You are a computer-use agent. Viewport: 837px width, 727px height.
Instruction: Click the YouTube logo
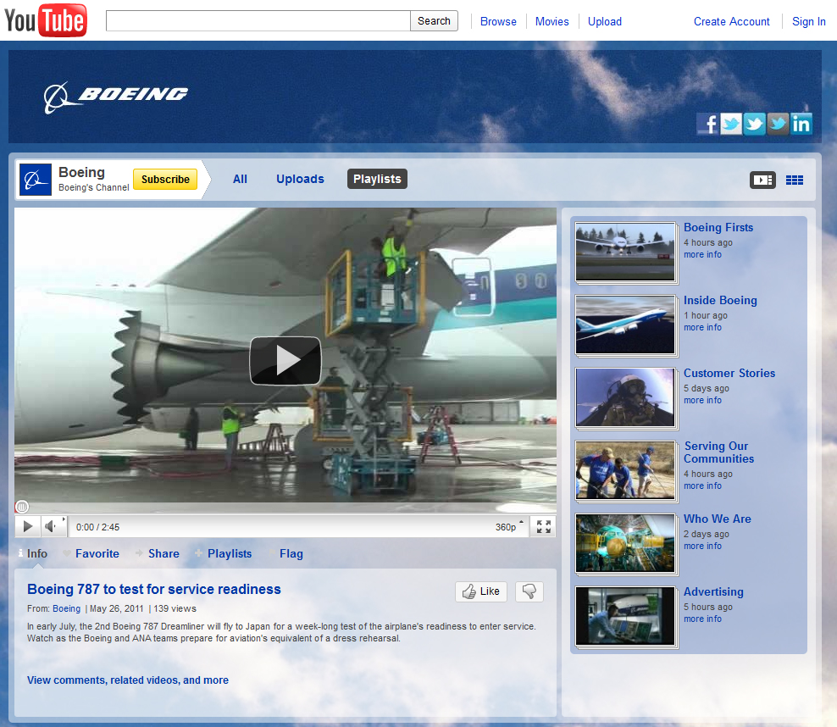point(46,21)
